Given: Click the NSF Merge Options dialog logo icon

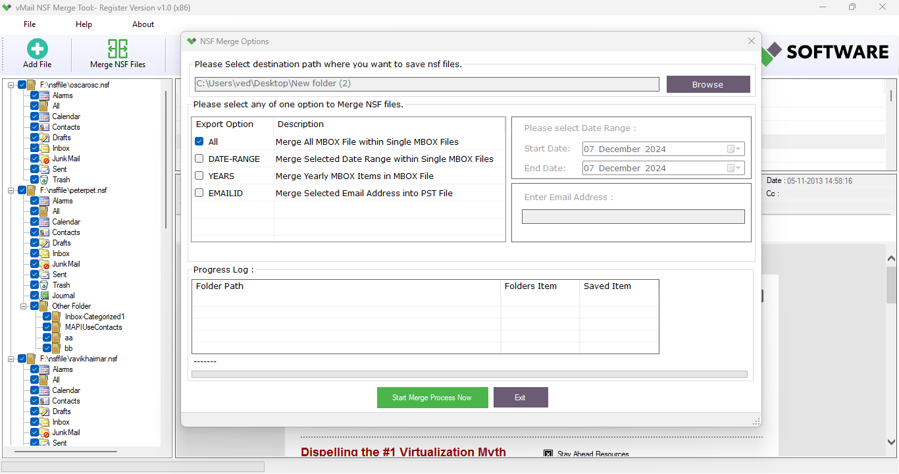Looking at the screenshot, I should pos(192,41).
